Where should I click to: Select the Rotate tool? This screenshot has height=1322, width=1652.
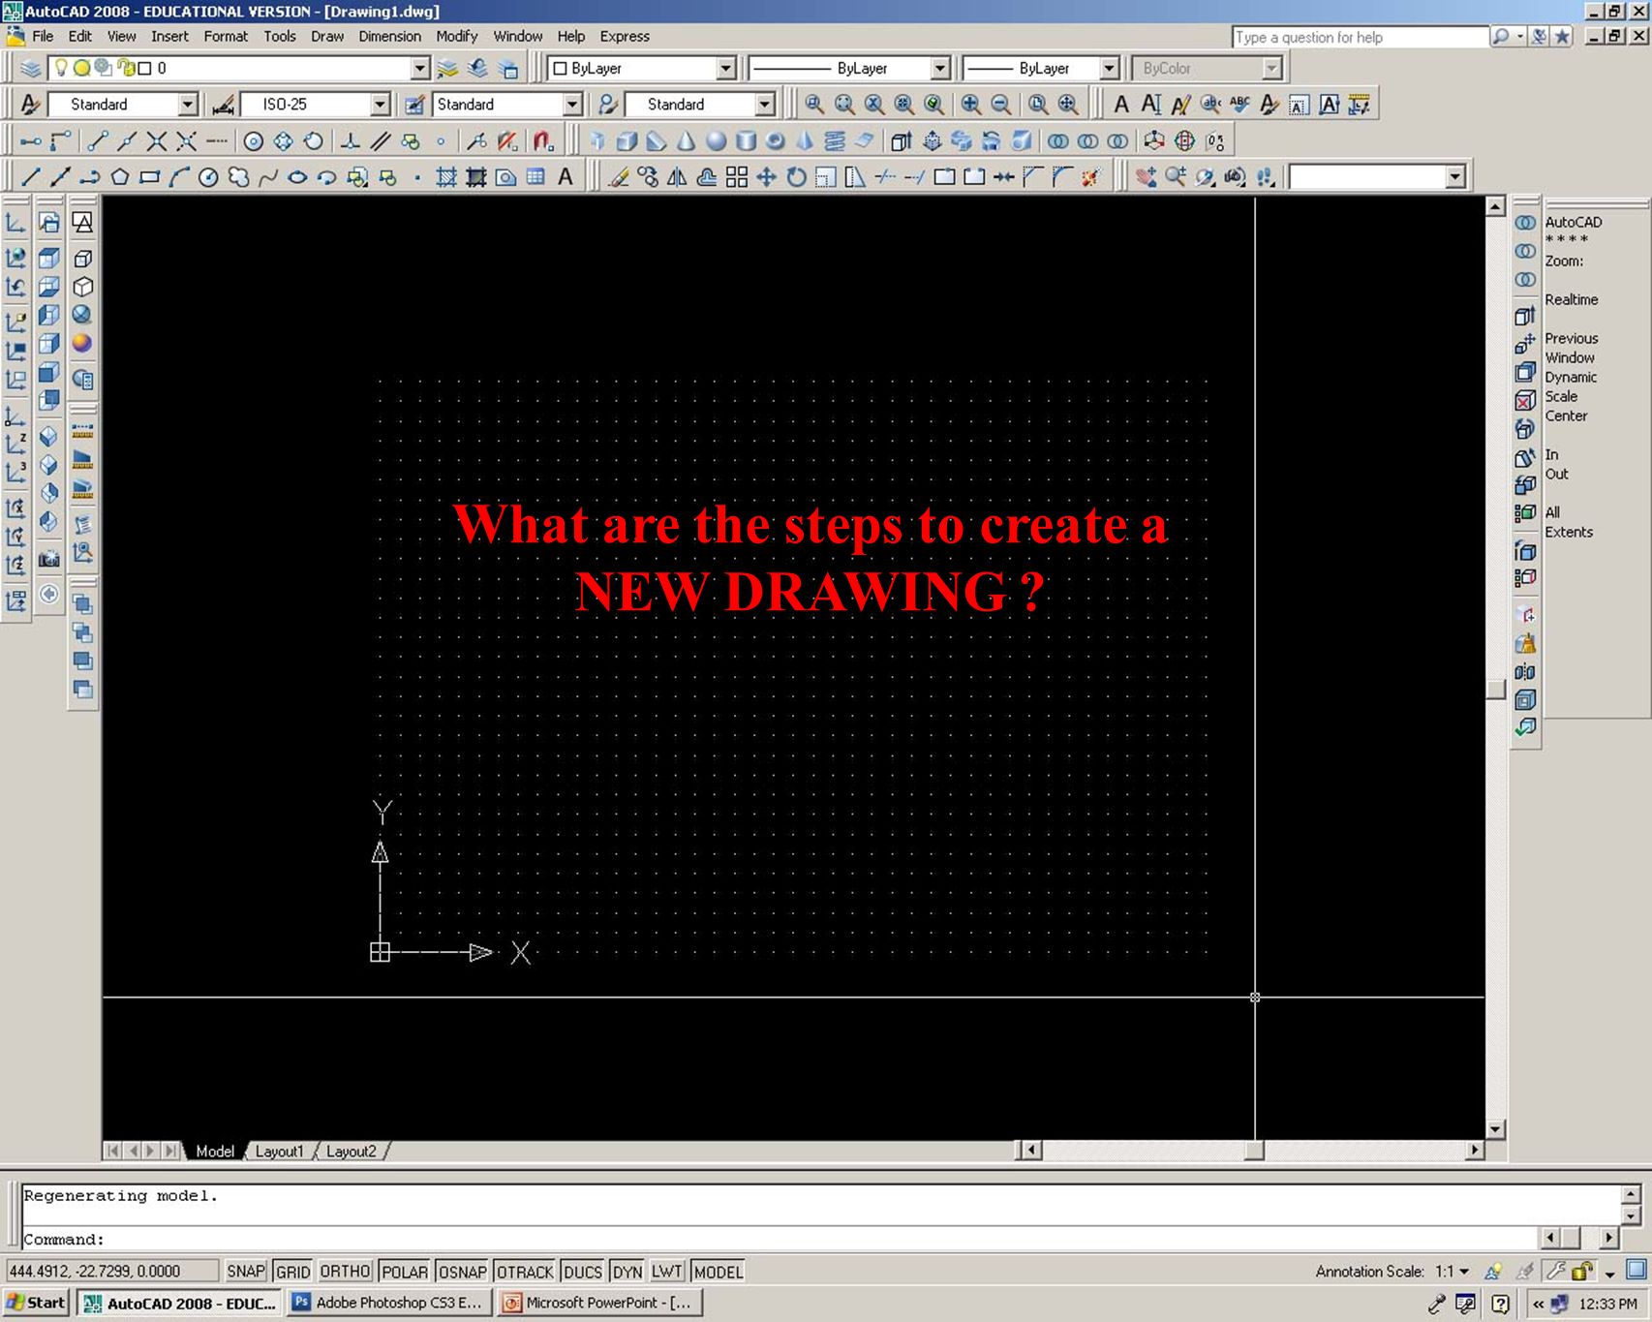(796, 177)
